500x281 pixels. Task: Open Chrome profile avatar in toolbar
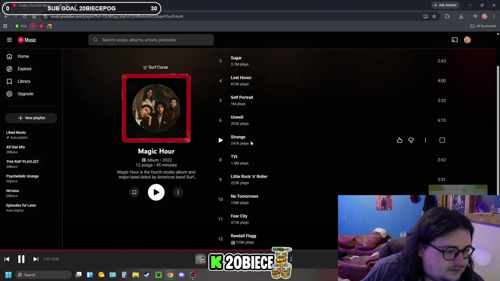[485, 16]
